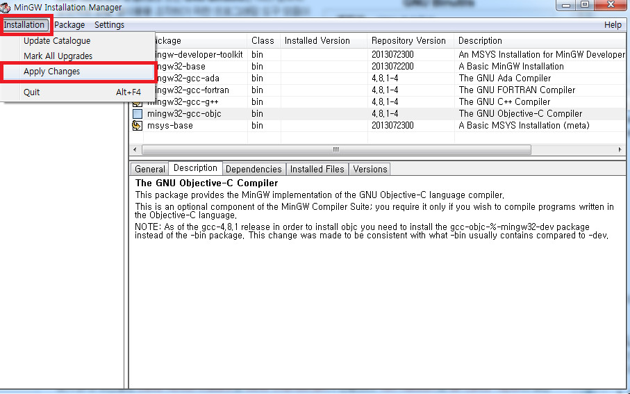Open the Installed Files tab
This screenshot has height=394, width=630.
317,170
